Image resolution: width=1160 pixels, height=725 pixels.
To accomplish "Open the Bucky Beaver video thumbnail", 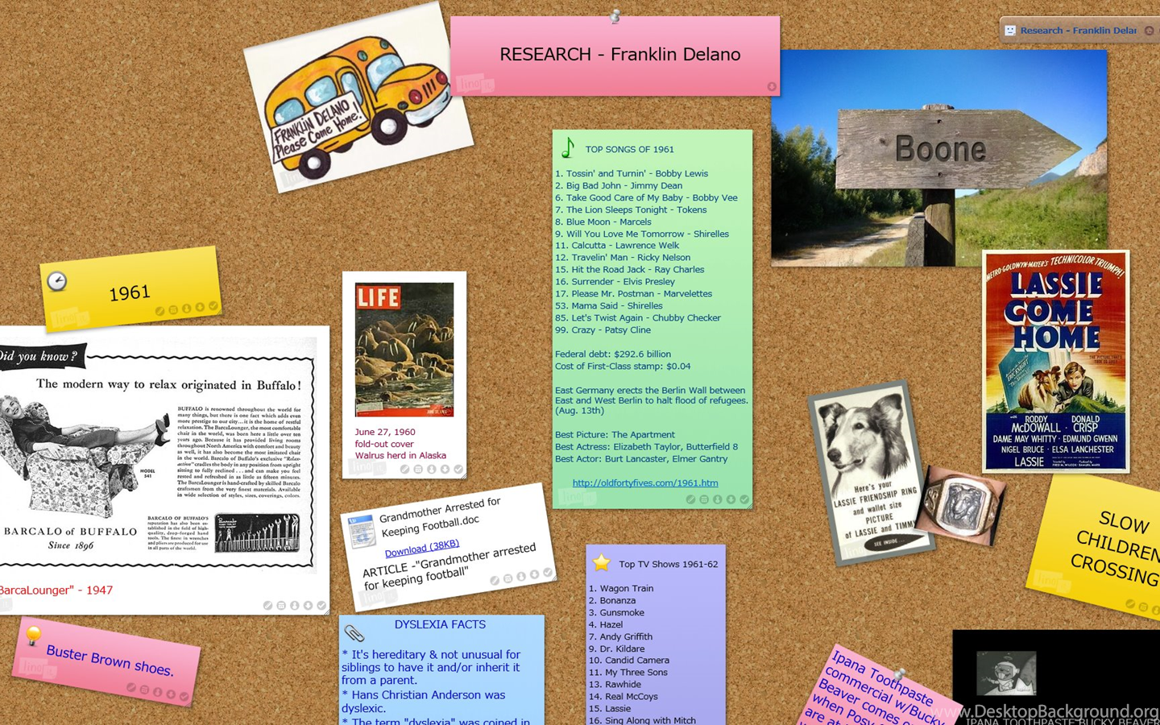I will (x=1006, y=673).
